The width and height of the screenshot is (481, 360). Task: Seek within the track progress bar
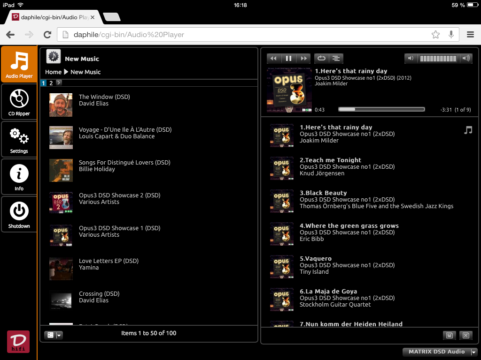tap(381, 109)
